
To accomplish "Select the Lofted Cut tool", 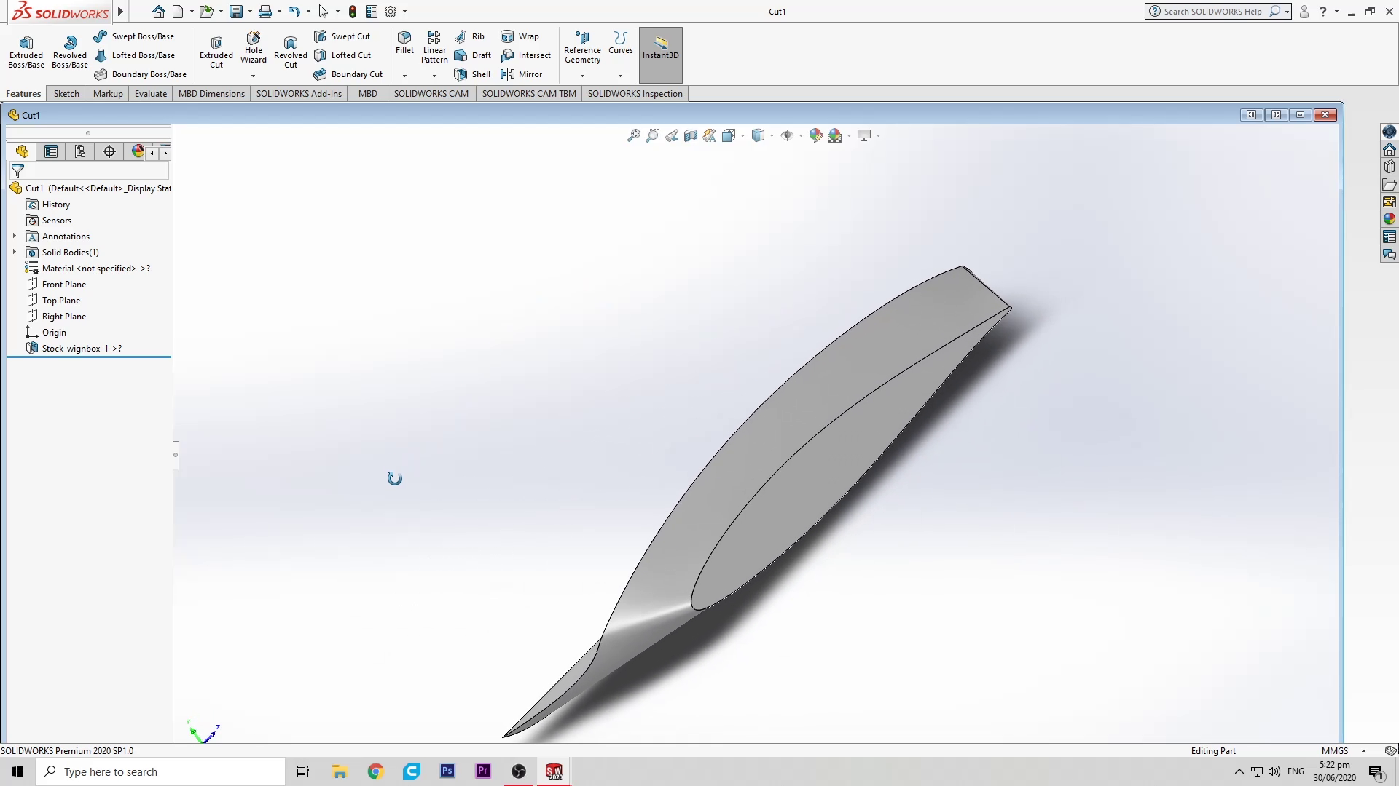I will (342, 55).
